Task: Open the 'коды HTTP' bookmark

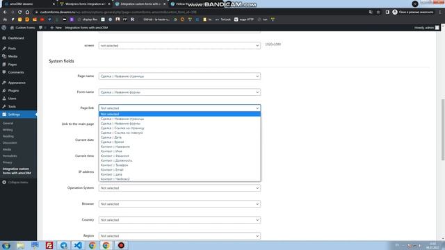Action: (244, 19)
